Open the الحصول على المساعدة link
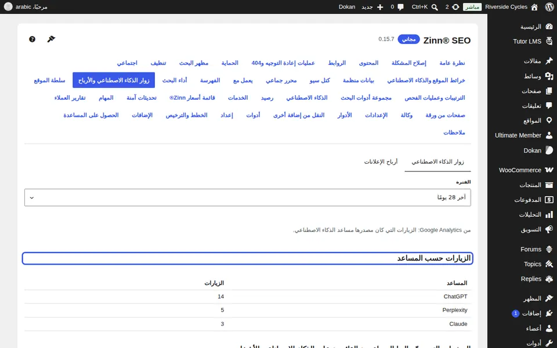Viewport: 557px width, 348px height. pos(91,115)
